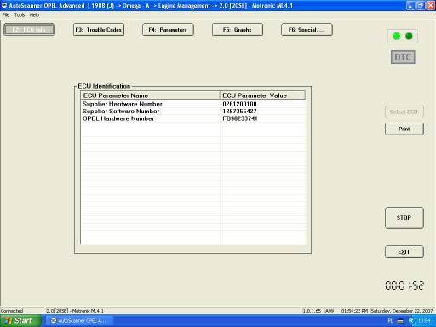Switch to the F5 Graphs view
This screenshot has width=436, height=327.
238,30
